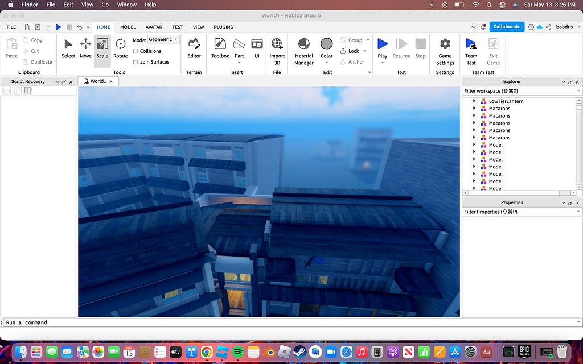This screenshot has width=583, height=364.
Task: Switch to the AVATAR tab
Action: pos(154,27)
